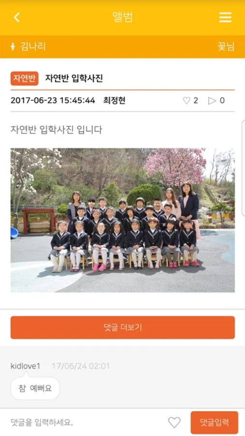The image size is (245, 436).
Task: Submit comment with 댓글입력 button
Action: (x=214, y=422)
